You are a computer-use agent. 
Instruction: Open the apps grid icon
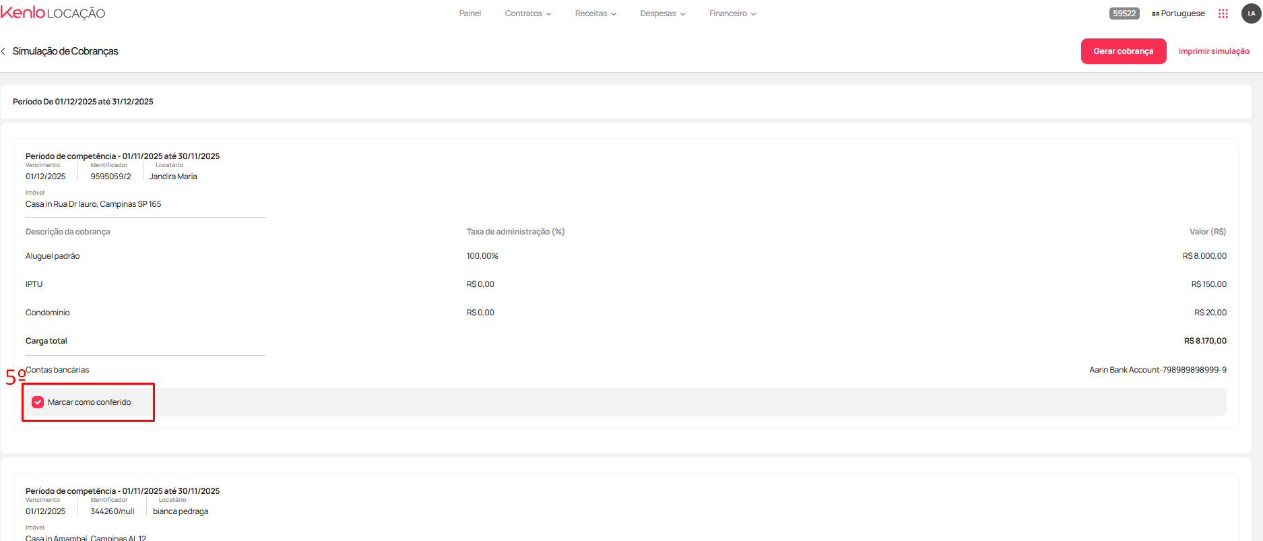pyautogui.click(x=1223, y=13)
